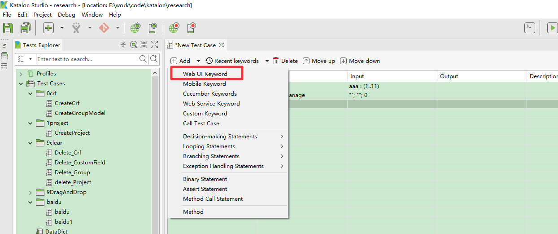558x234 pixels.
Task: Open the Debug menu
Action: (66, 14)
